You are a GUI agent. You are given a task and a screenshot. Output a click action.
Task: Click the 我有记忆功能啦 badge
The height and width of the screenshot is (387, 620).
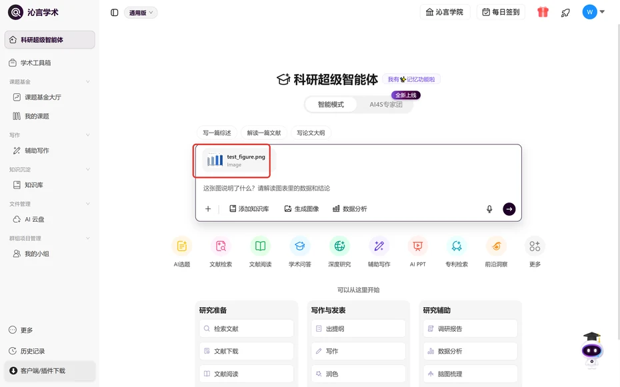[x=411, y=79]
